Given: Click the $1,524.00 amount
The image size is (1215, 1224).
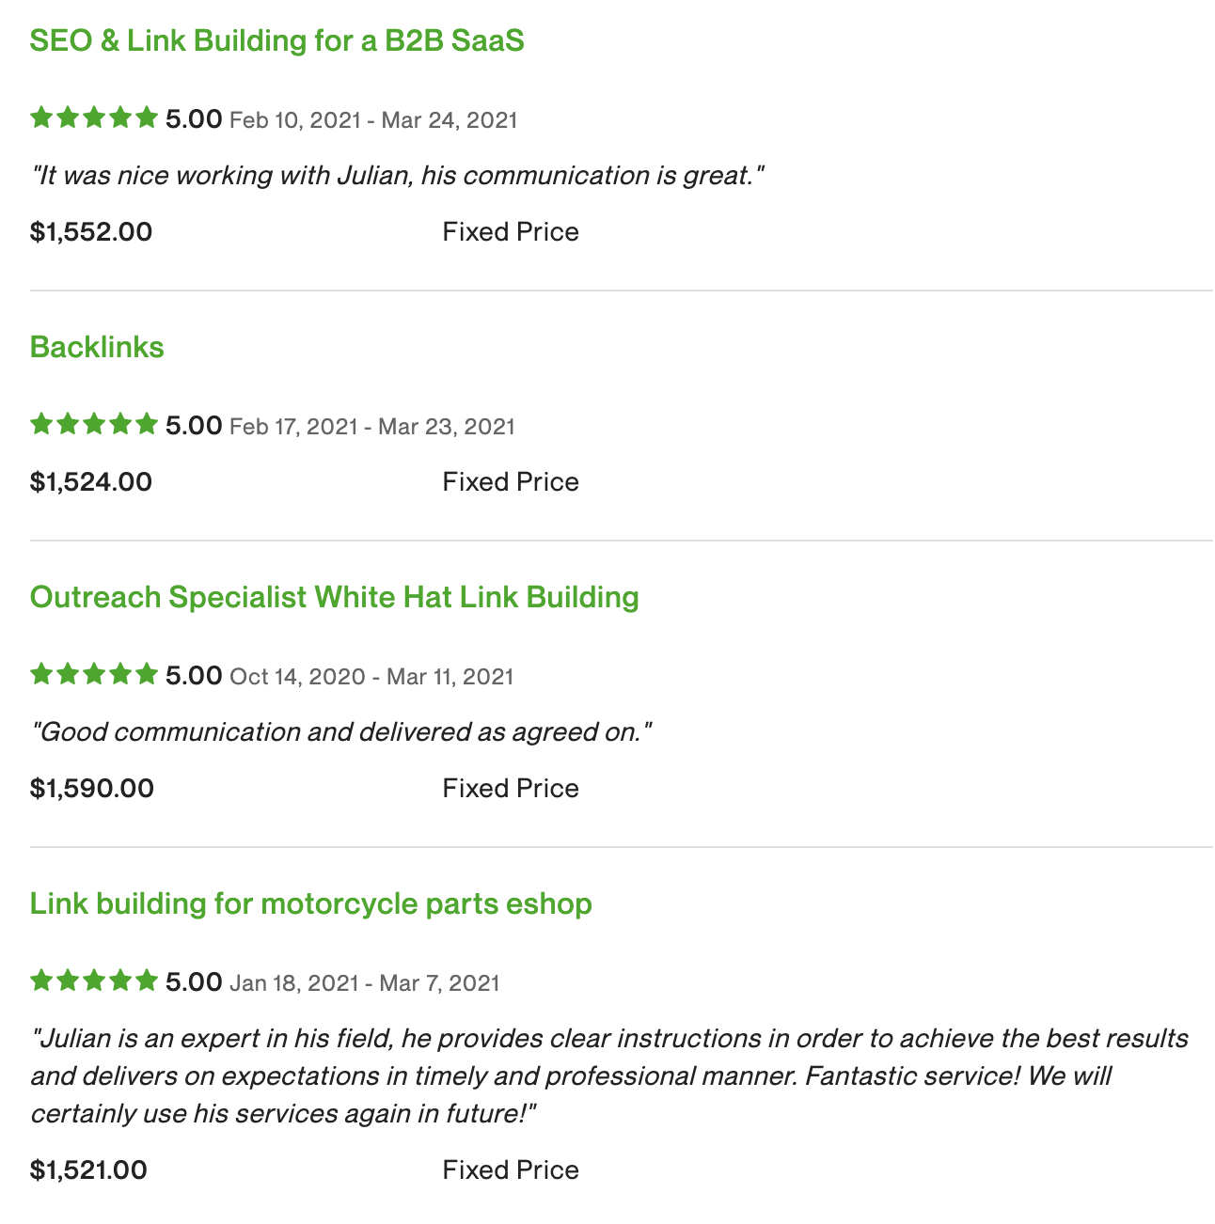Looking at the screenshot, I should point(91,482).
